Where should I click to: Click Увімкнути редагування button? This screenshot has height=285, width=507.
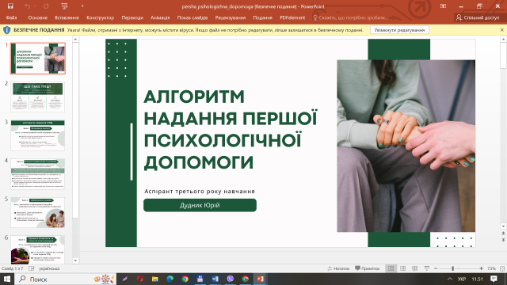[399, 30]
